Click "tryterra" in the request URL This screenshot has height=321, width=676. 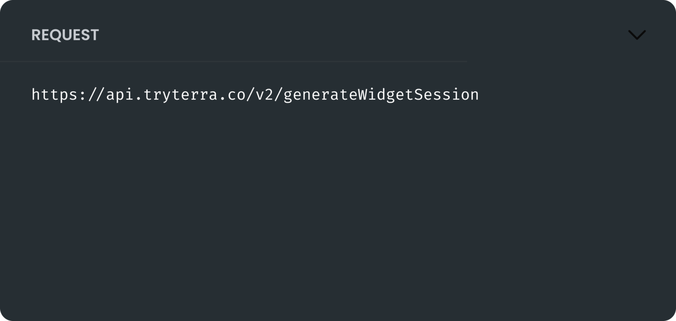[180, 94]
